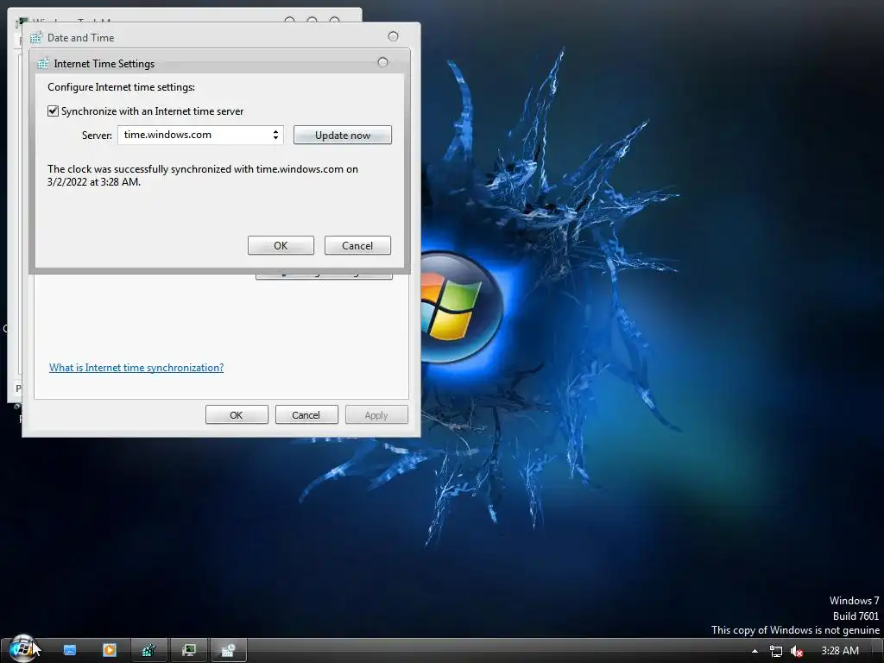The image size is (884, 663).
Task: Click the Date and Time title bar calendar icon
Action: pyautogui.click(x=36, y=38)
